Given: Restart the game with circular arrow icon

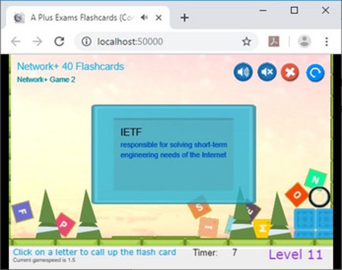Looking at the screenshot, I should pos(315,73).
